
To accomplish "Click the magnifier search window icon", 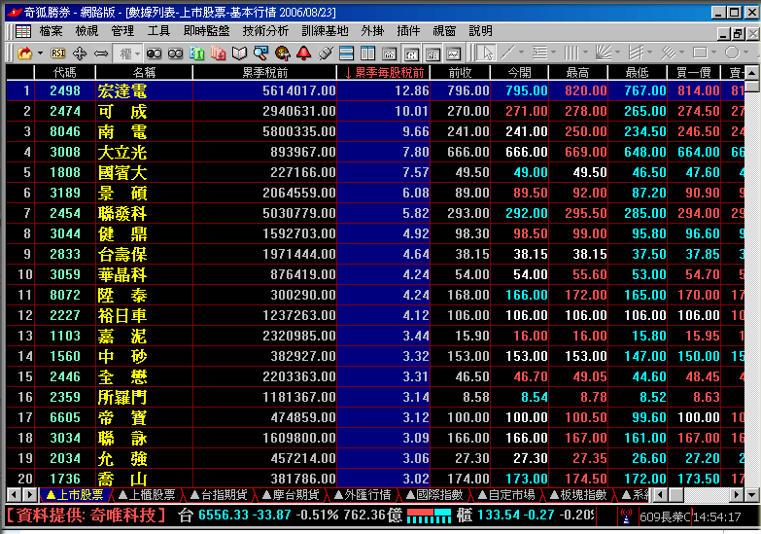I will 261,53.
